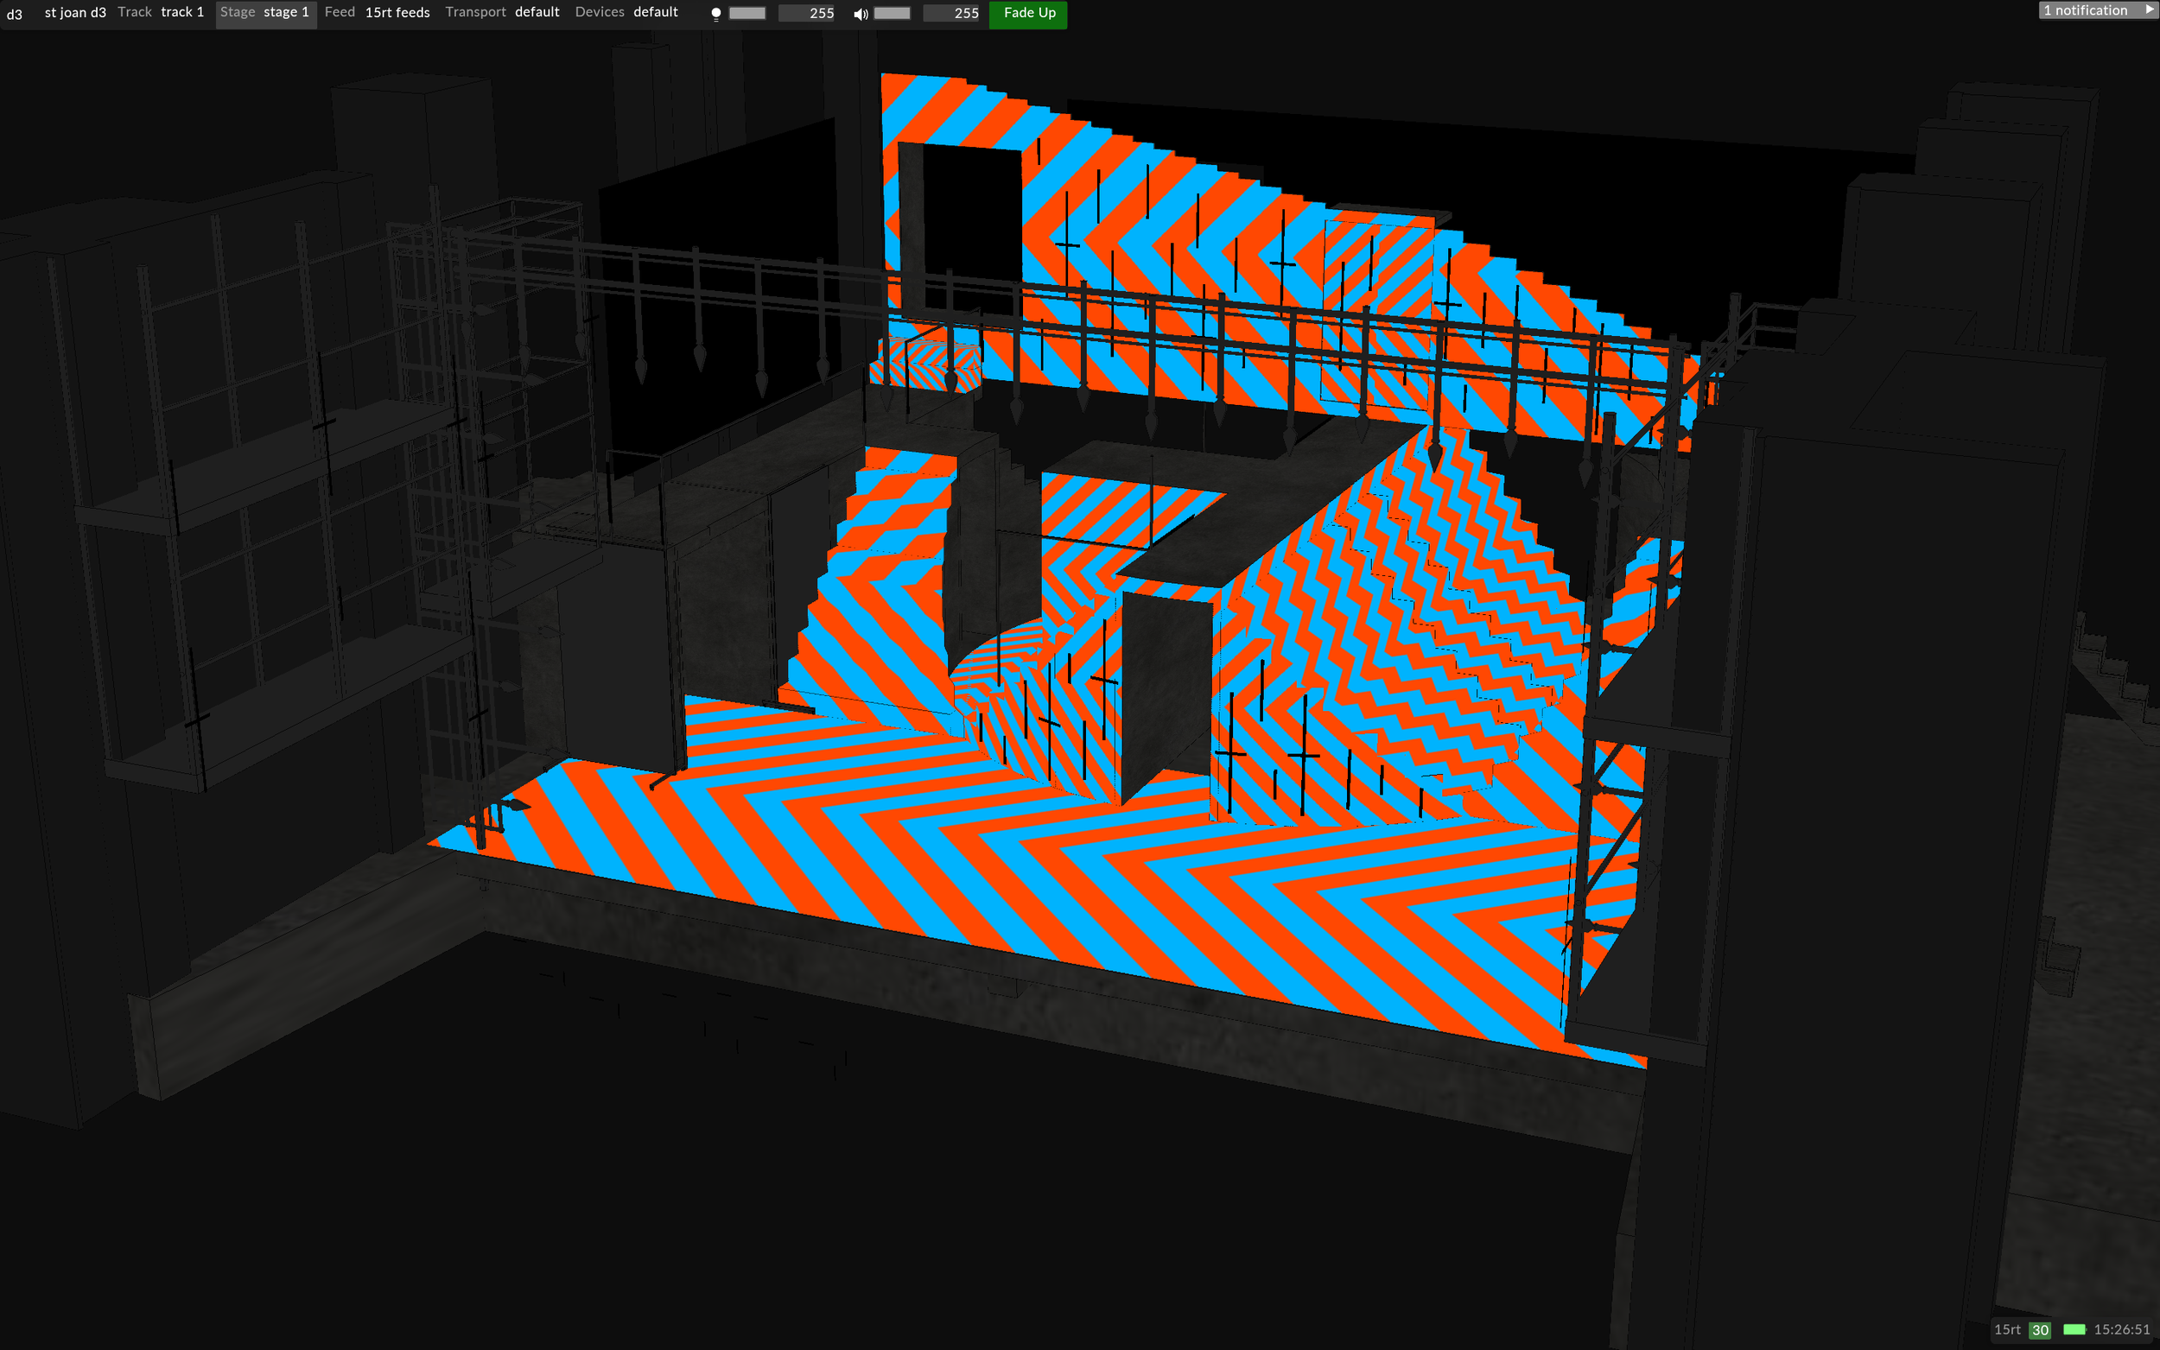The width and height of the screenshot is (2160, 1350).
Task: Click the brightness bulb icon
Action: [716, 14]
